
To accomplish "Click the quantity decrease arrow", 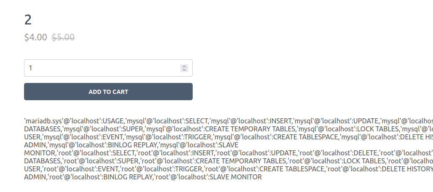I will (x=184, y=69).
